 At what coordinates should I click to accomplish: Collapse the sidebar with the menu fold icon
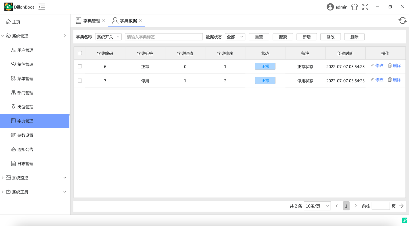[x=42, y=7]
